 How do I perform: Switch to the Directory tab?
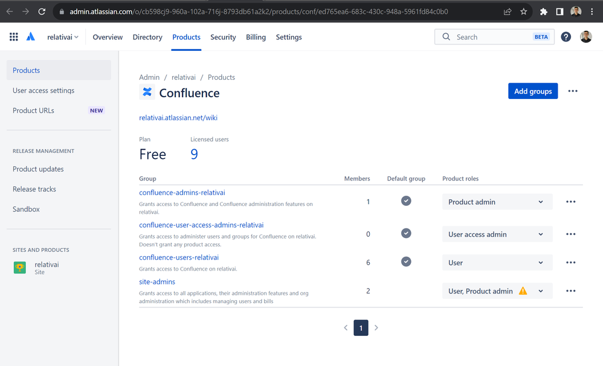(147, 37)
